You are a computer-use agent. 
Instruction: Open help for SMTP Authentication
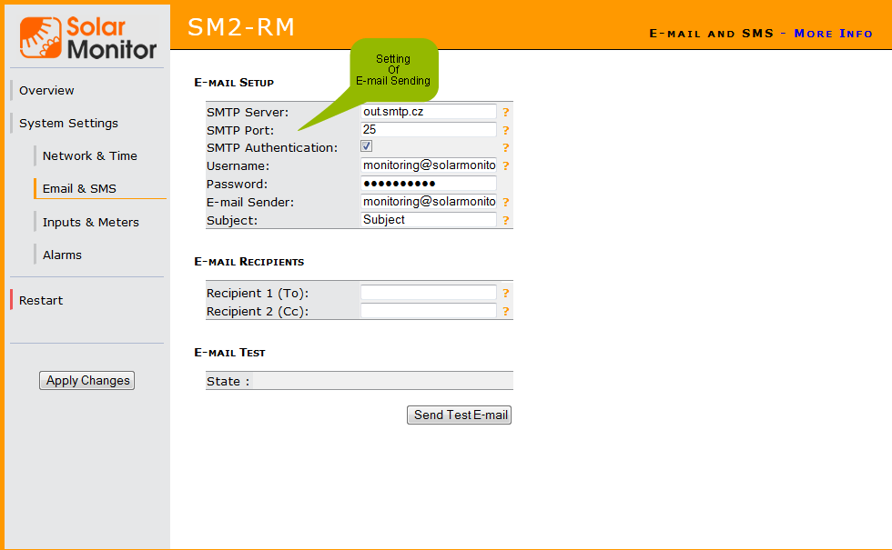click(505, 148)
